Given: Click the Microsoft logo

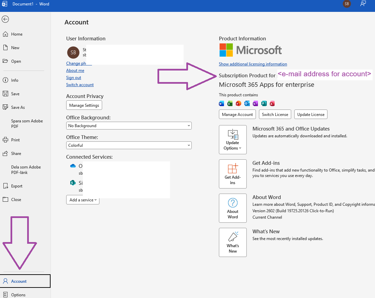Looking at the screenshot, I should coord(250,50).
